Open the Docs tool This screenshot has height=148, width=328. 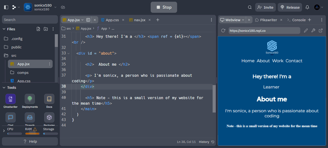pos(49,99)
